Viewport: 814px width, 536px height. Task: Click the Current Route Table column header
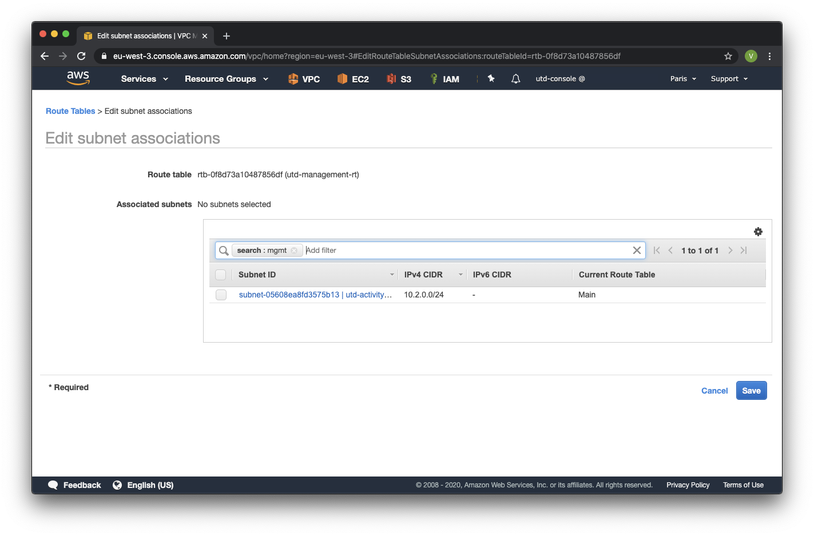(617, 275)
